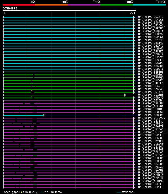The image size is (168, 194).
Task: Select the UniRef100_C5X8A8 hit label
Action: tap(151, 95)
